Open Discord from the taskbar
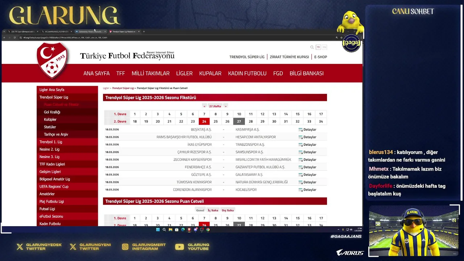This screenshot has width=464, height=261. click(195, 229)
